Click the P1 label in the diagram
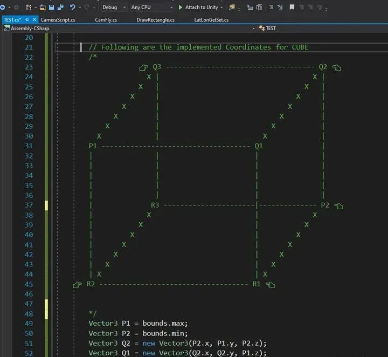 (93, 146)
